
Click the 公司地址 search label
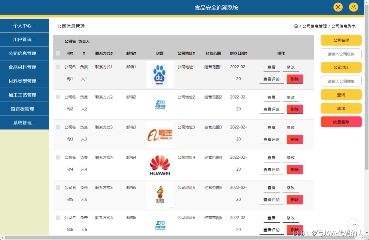click(341, 67)
